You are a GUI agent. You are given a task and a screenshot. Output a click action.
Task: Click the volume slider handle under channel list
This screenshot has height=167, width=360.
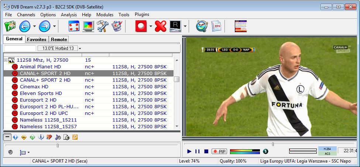tap(58, 146)
